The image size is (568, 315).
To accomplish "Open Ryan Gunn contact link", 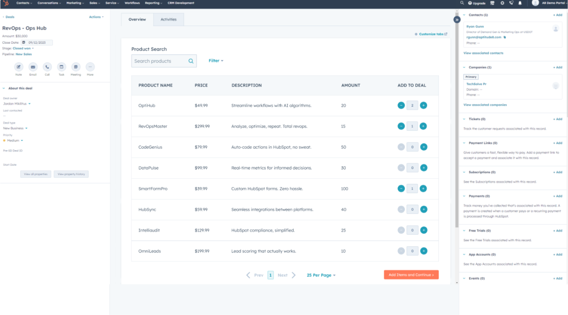I will tap(475, 26).
